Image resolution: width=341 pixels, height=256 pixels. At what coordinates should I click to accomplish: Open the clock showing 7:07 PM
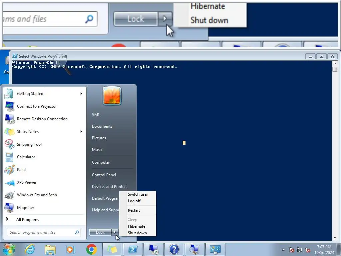tap(324, 250)
